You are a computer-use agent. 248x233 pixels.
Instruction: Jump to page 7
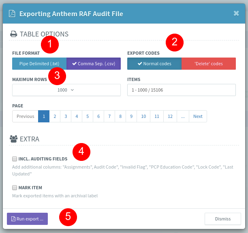(x=109, y=116)
